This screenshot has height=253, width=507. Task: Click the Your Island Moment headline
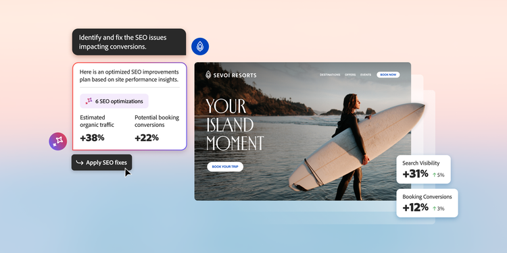coord(235,125)
